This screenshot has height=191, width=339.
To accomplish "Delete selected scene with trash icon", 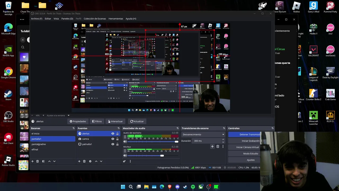I will (38, 161).
